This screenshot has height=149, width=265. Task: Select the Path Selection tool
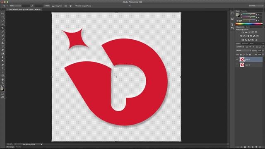[2, 72]
